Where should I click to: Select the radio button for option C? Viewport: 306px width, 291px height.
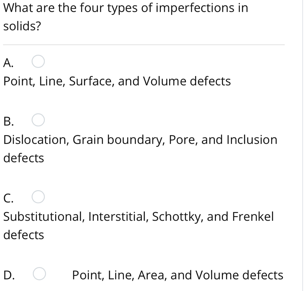38,197
